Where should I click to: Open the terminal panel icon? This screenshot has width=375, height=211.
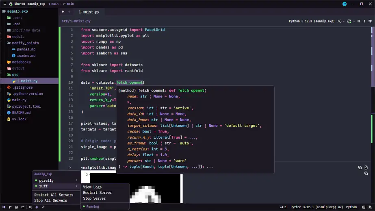pos(364,207)
